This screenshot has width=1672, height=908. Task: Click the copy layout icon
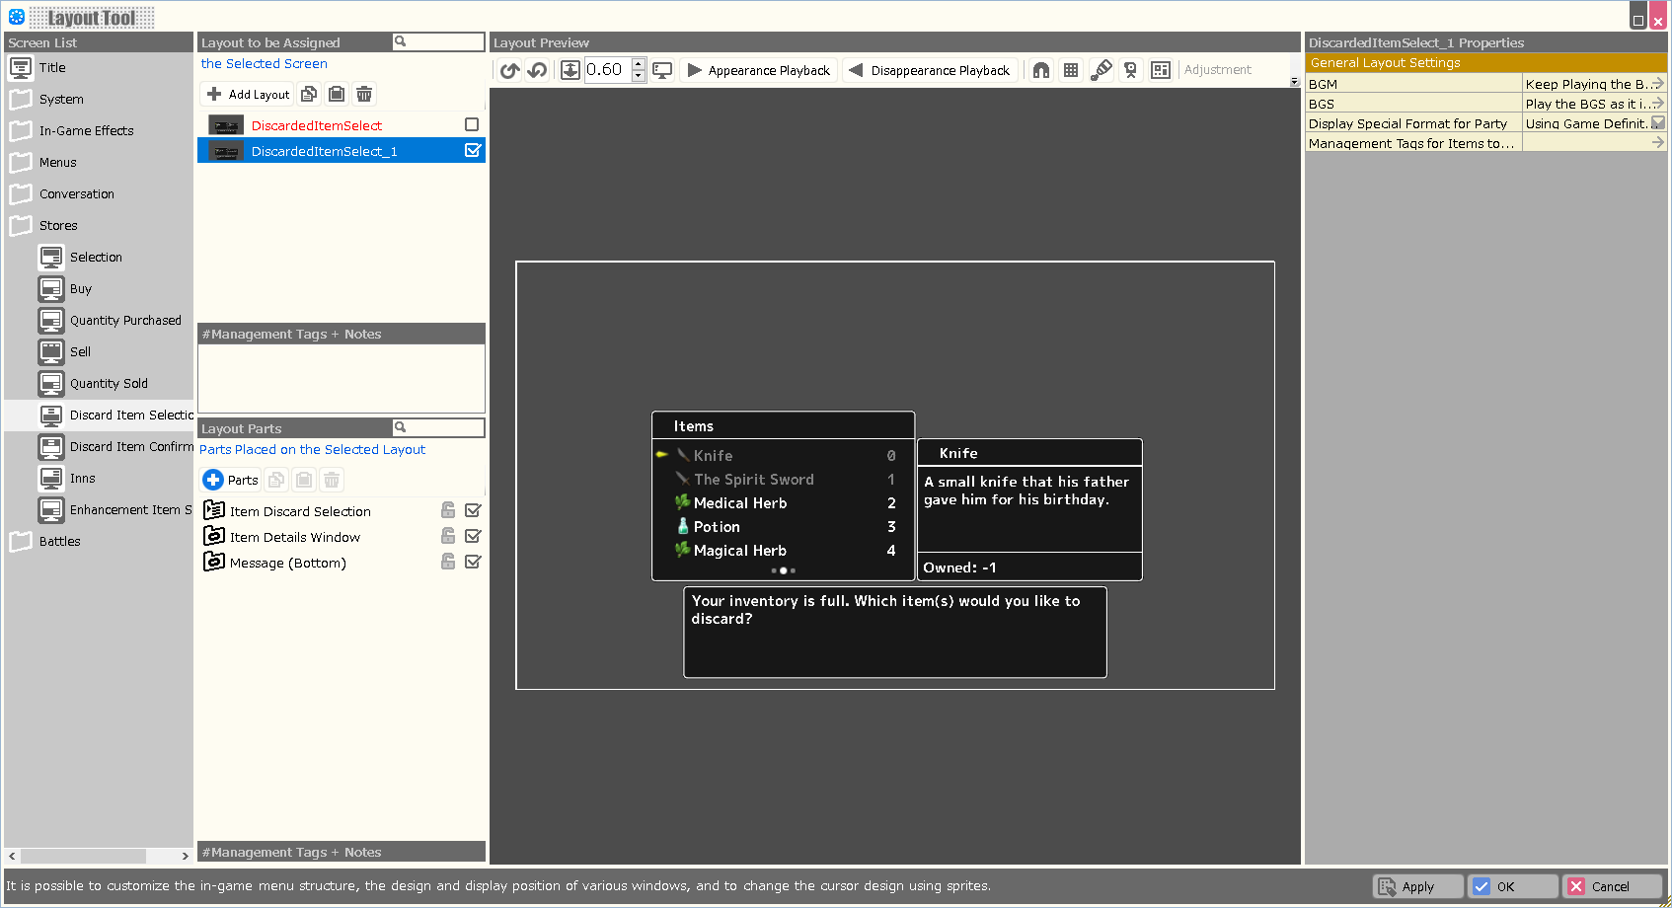pos(309,94)
